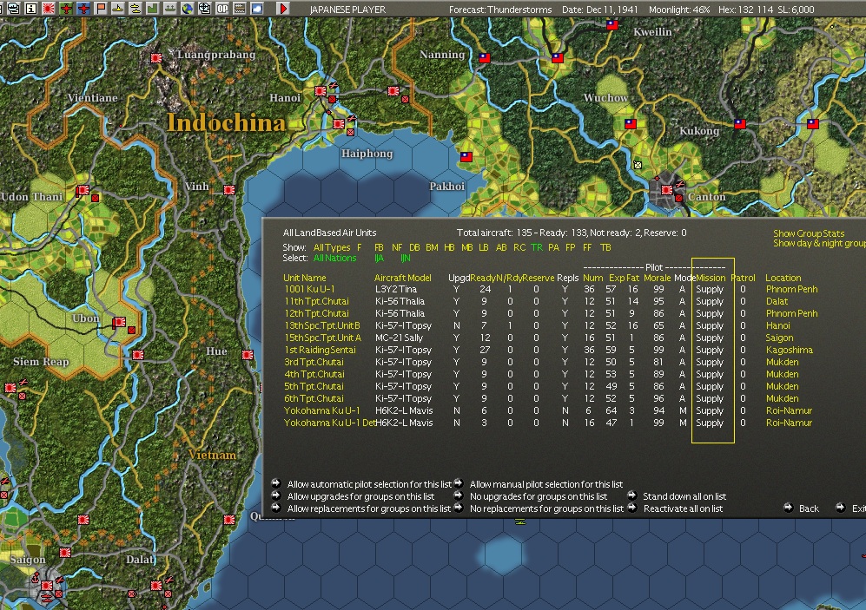Open the 1001 Ku U-1 air unit
Screen dimensions: 866x610
(x=309, y=289)
